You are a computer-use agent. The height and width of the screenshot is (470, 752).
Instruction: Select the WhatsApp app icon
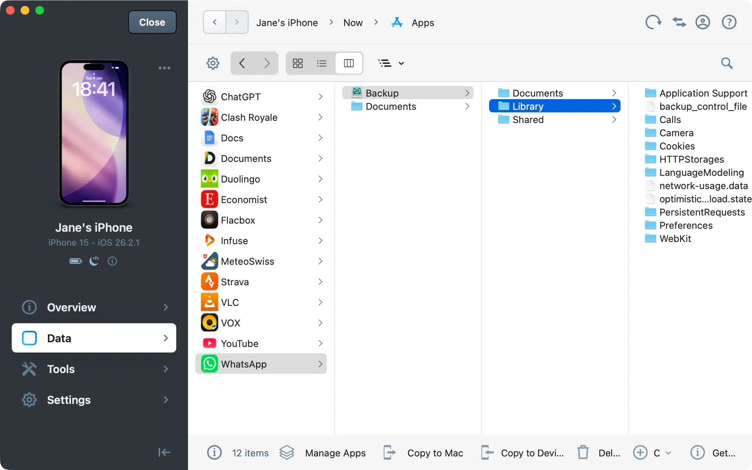(x=210, y=364)
